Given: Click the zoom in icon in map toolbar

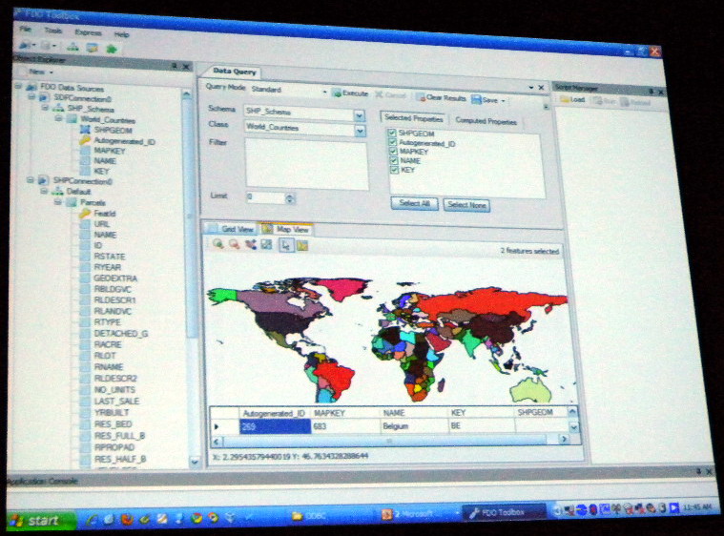Looking at the screenshot, I should coord(218,244).
